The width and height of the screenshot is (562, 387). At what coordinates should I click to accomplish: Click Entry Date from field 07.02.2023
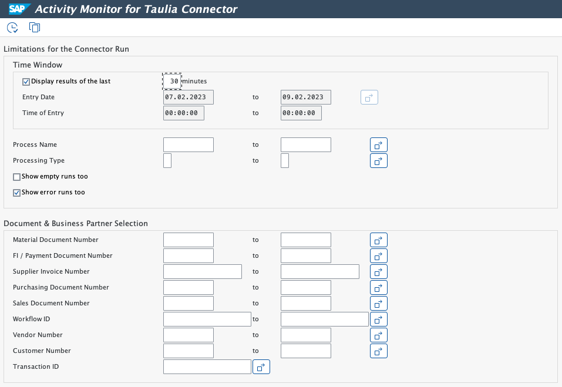[189, 97]
